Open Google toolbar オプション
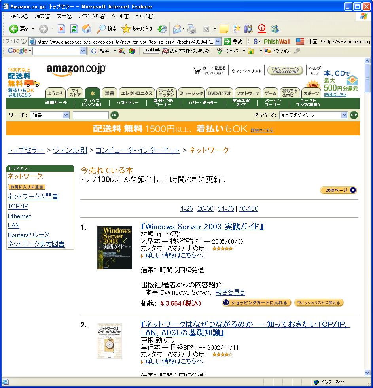 point(277,51)
